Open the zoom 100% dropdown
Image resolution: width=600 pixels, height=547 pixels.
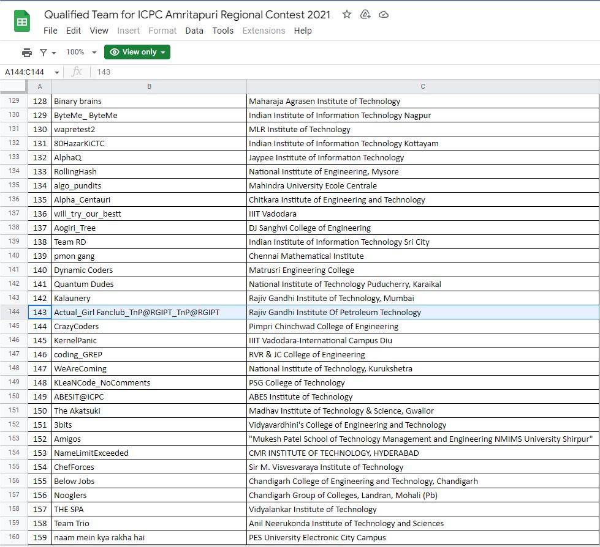coord(82,53)
